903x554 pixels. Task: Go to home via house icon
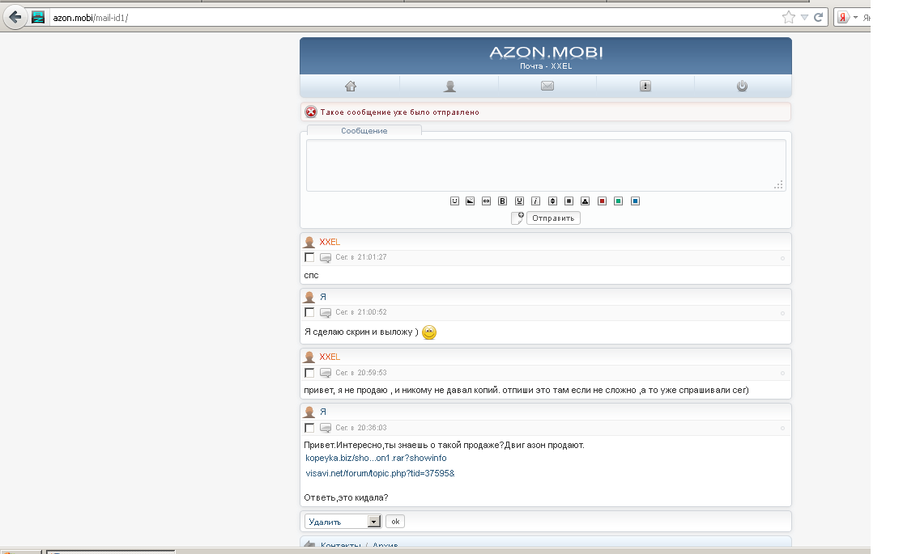click(350, 87)
